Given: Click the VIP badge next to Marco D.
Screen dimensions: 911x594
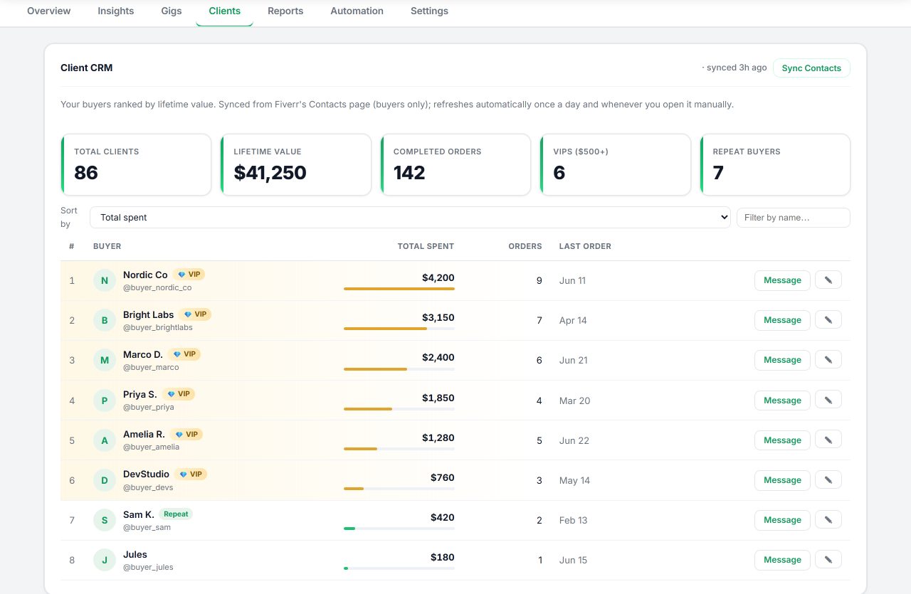Looking at the screenshot, I should click(184, 354).
